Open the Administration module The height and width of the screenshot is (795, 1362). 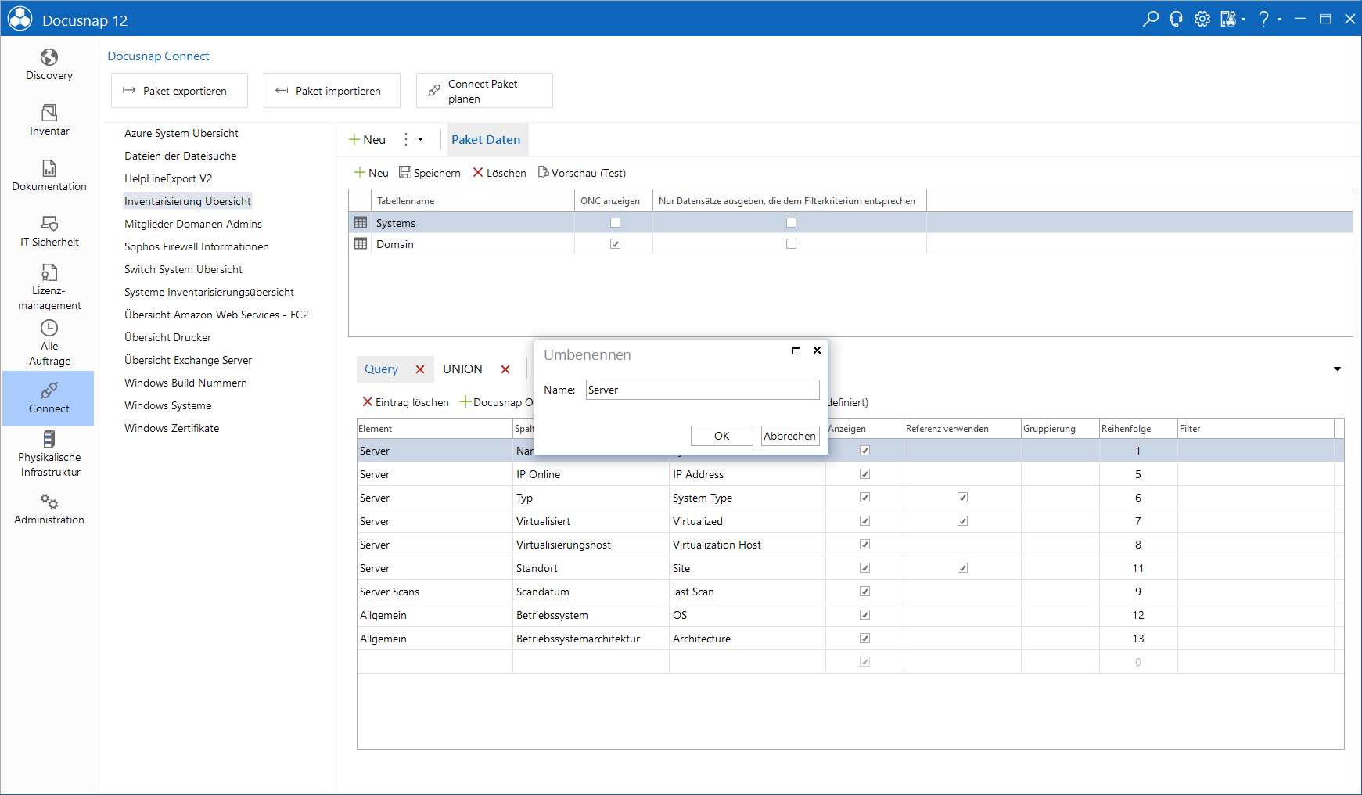[49, 509]
